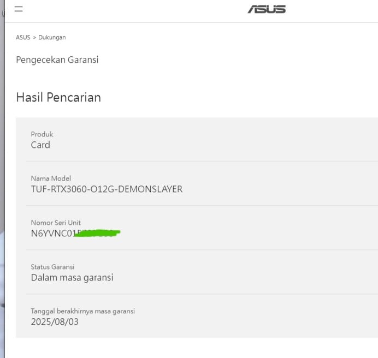The width and height of the screenshot is (378, 358).
Task: Open the hamburger menu icon
Action: pyautogui.click(x=19, y=9)
